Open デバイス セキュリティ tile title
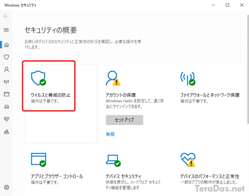The height and width of the screenshot is (196, 249). [x=123, y=176]
